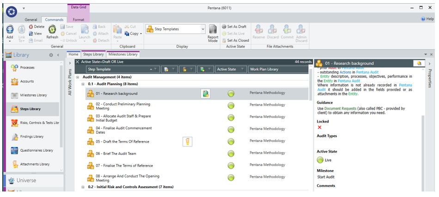Collapse the 0.1 - Audit Planning group
The image size is (439, 197).
pyautogui.click(x=83, y=84)
